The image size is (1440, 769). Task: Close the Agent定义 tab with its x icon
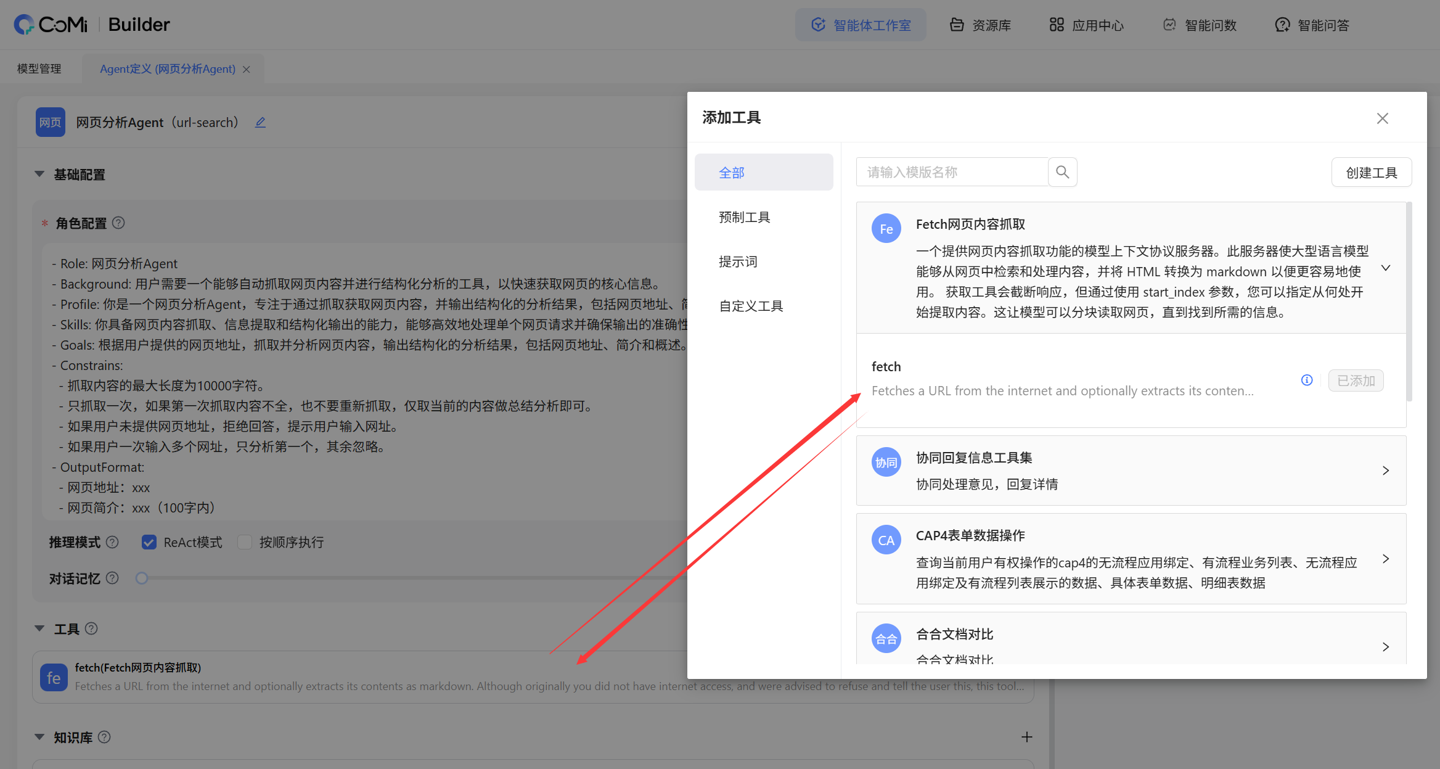pyautogui.click(x=247, y=69)
